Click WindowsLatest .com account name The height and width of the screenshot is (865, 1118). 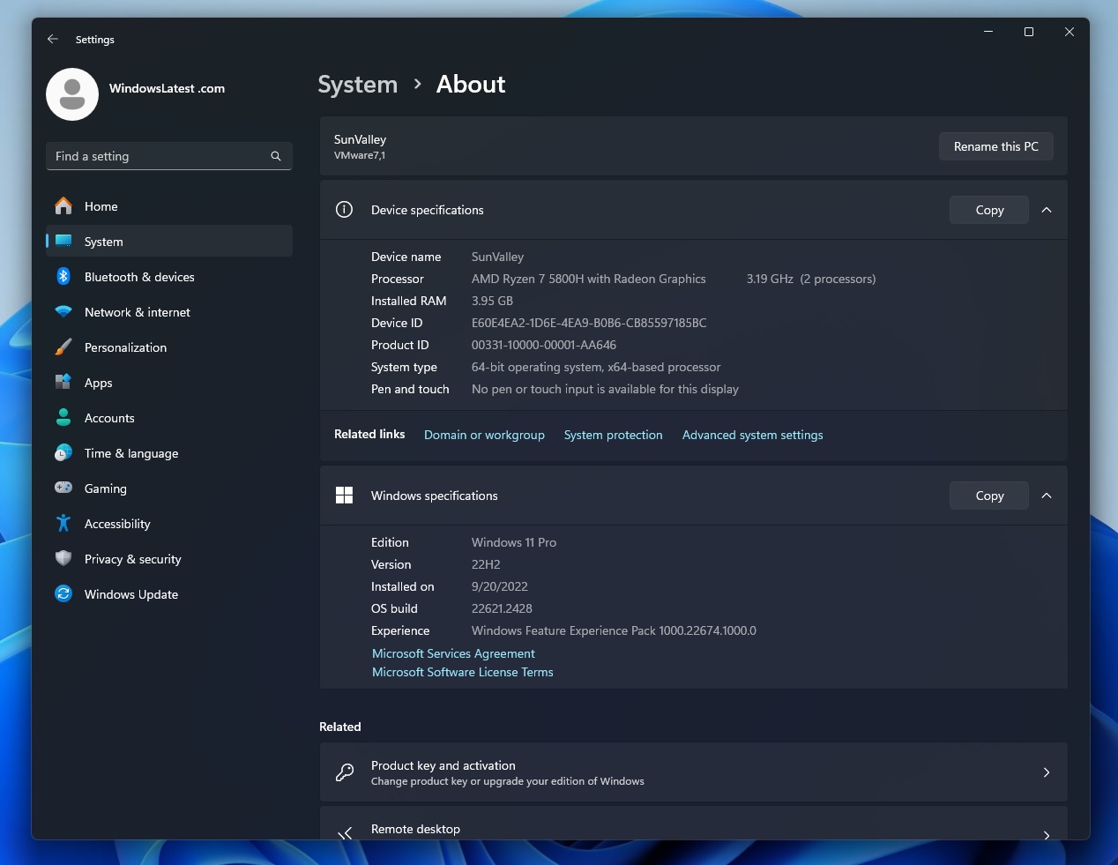coord(167,88)
